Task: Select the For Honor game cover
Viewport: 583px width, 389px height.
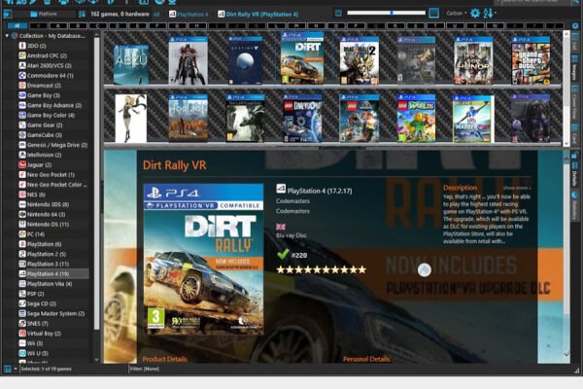Action: click(x=473, y=60)
